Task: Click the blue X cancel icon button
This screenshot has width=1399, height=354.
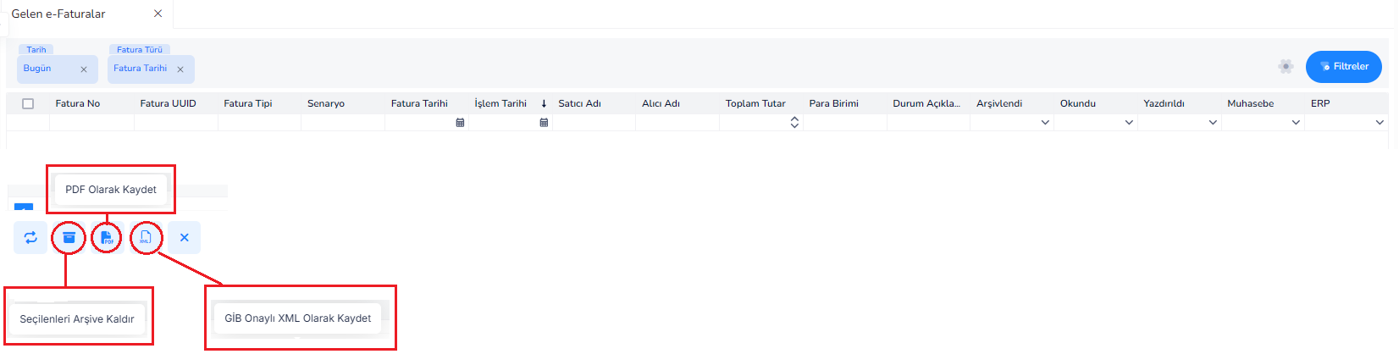Action: click(x=185, y=238)
